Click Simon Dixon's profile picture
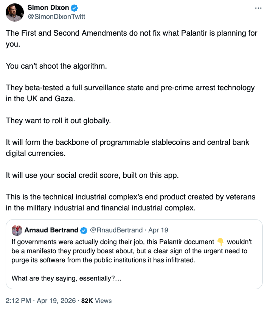Image resolution: width=270 pixels, height=309 pixels. pos(15,13)
